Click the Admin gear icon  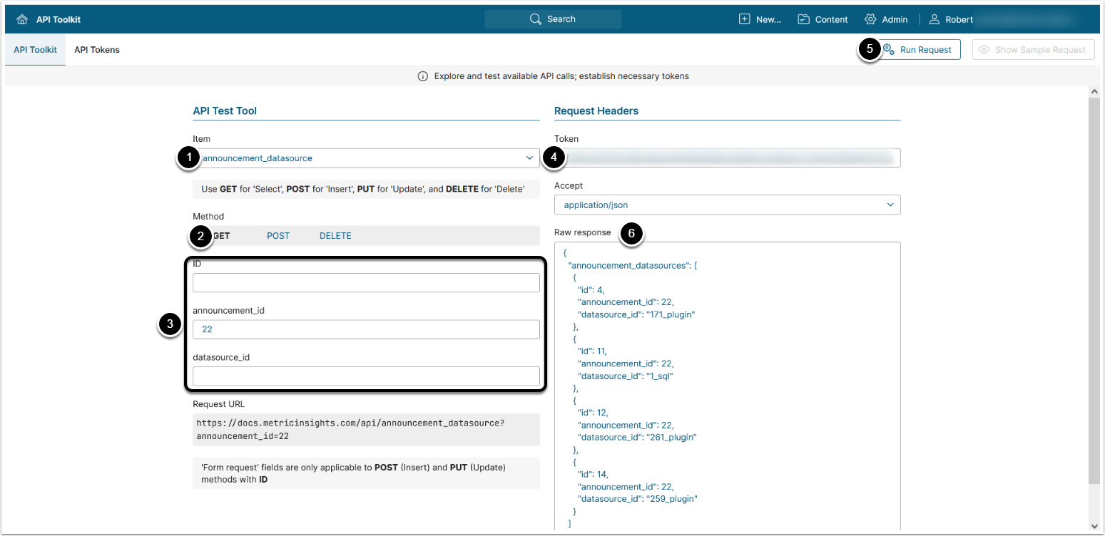coord(870,19)
